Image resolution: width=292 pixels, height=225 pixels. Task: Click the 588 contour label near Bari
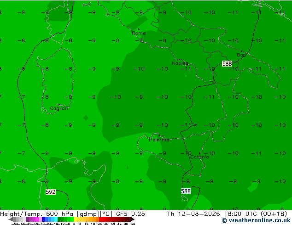click(227, 64)
